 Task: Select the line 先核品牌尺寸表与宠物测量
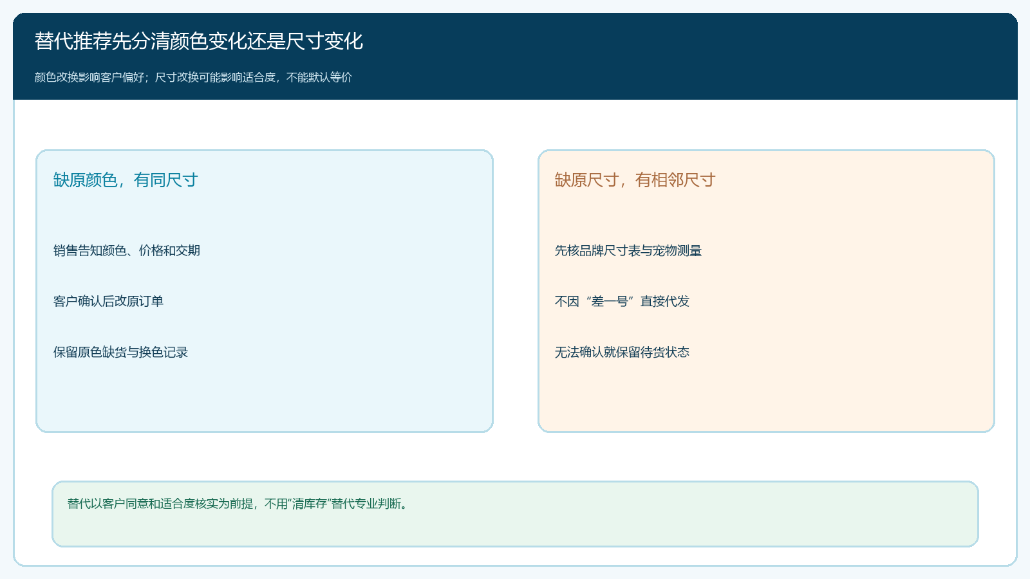point(628,250)
